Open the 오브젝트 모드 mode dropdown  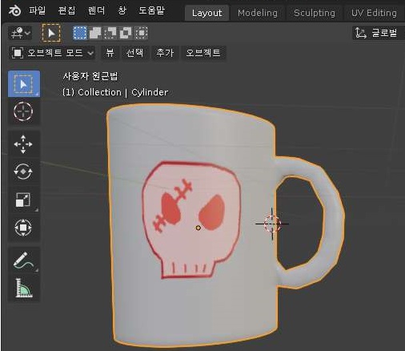[x=52, y=53]
